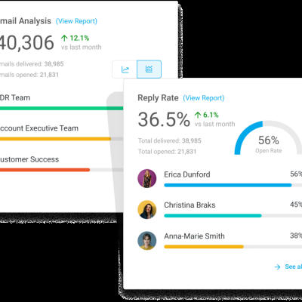Screen dimensions: 302x302
Task: Select the Account Executive Team row
Action: (62, 133)
